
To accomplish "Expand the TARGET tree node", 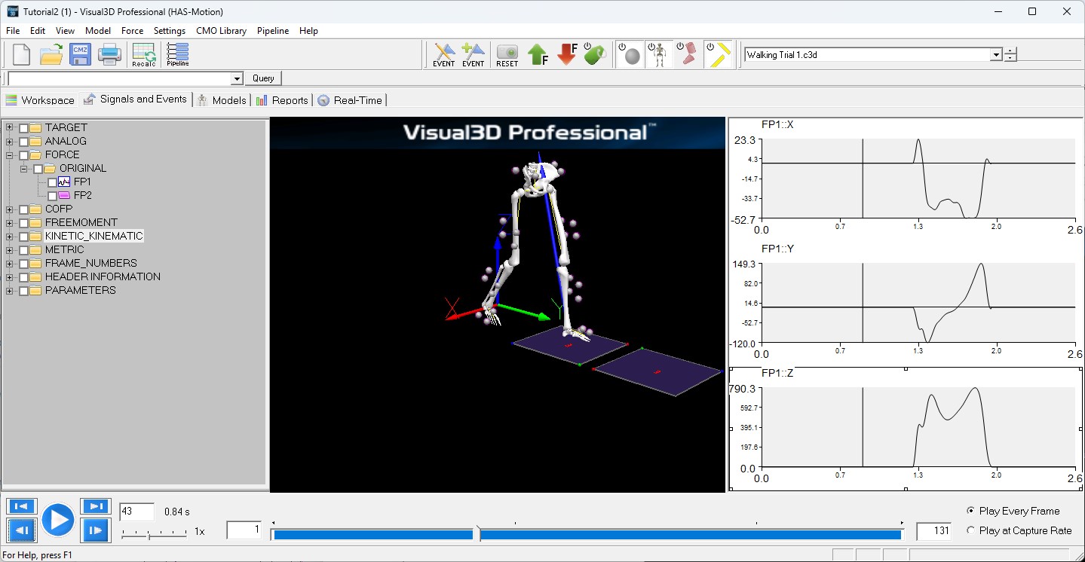I will (x=10, y=127).
